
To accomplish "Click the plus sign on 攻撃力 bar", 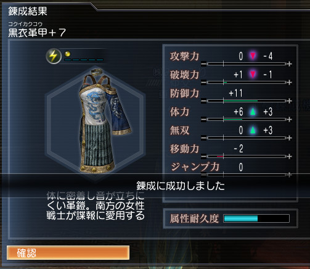I will 289,64.
